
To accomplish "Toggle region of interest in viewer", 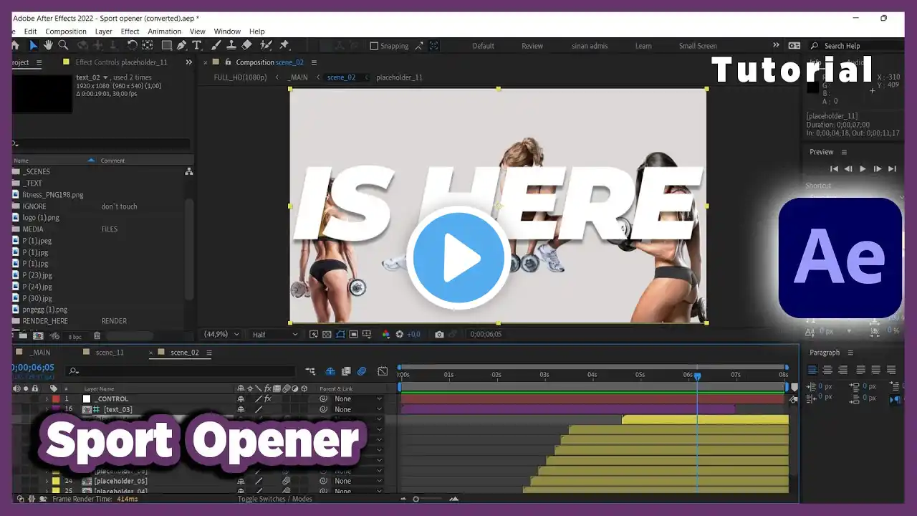I will 354,334.
